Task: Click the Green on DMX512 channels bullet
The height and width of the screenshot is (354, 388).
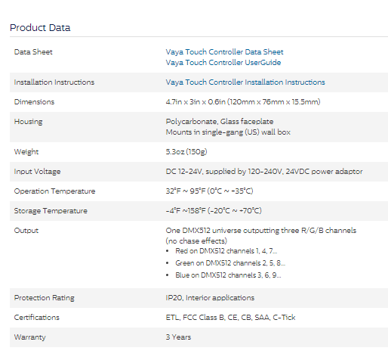Action: point(230,263)
